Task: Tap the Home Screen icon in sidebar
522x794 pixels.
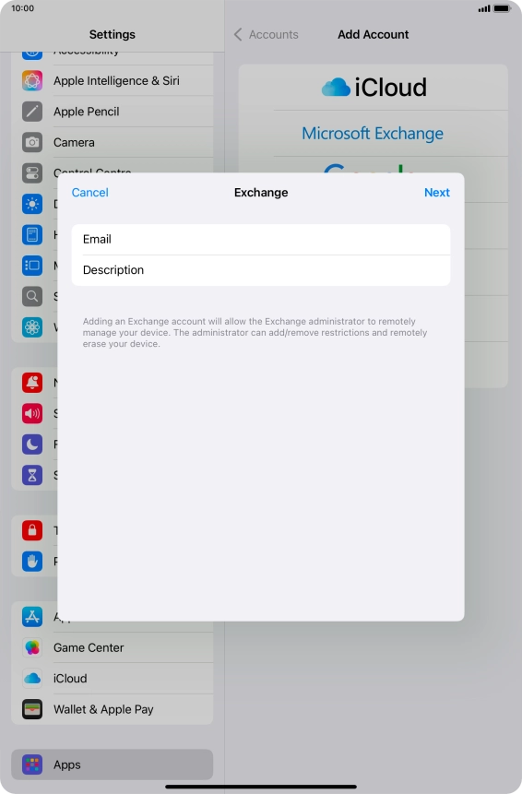Action: click(32, 235)
